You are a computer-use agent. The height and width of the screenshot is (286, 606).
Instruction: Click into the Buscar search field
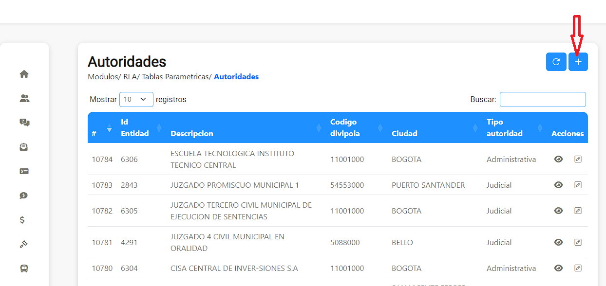click(x=543, y=99)
